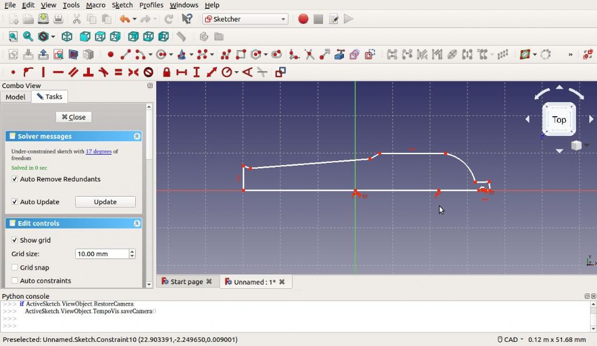Toggle Auto Update checkbox
The image size is (597, 346).
[x=15, y=202]
